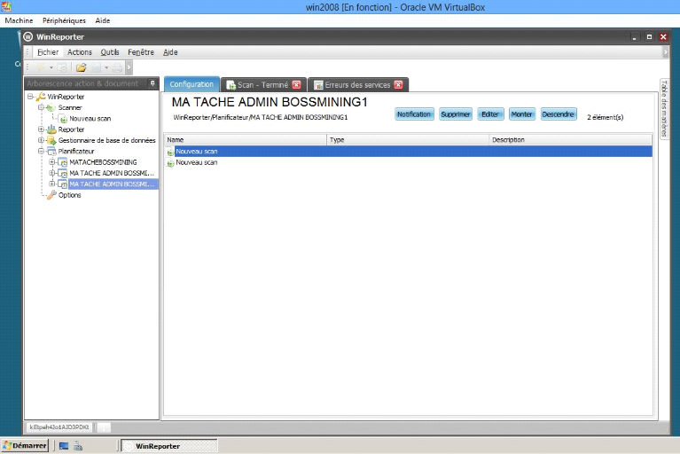
Task: Close the Erreurs des services tab
Action: [399, 84]
